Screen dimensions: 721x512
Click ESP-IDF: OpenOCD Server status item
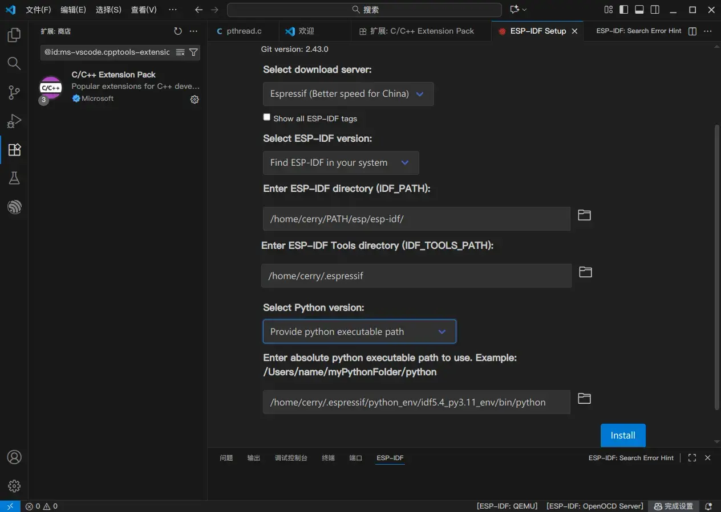click(x=594, y=506)
